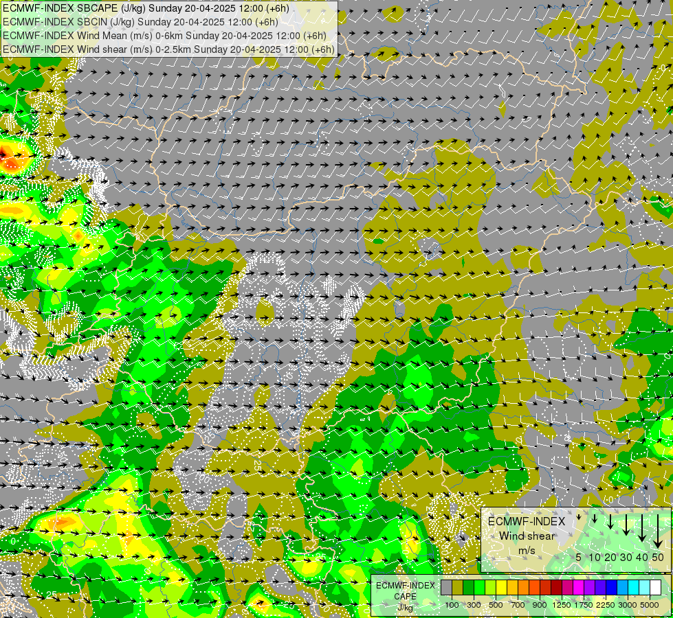Click the 1250 value on CAPE scale
The image size is (673, 618).
(562, 605)
